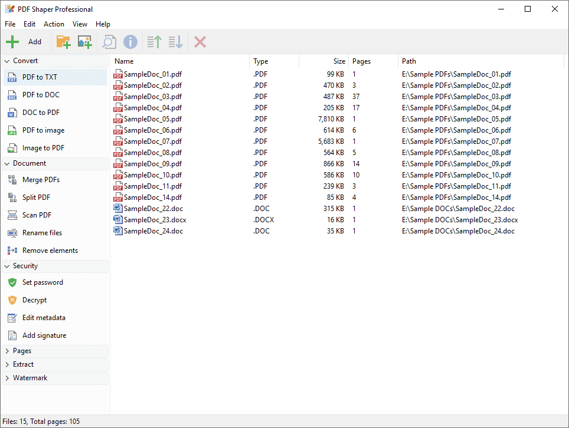Select SampleDoc_02.pdf in the file list
Viewport: 569px width, 428px height.
click(153, 85)
